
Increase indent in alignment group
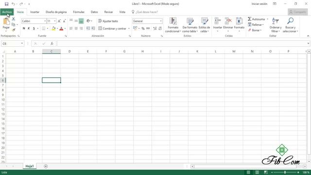coord(93,29)
